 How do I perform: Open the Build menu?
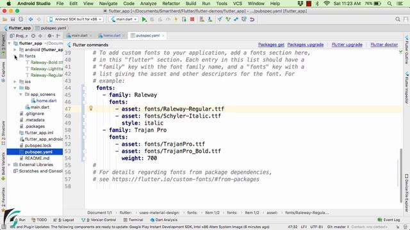point(191,4)
